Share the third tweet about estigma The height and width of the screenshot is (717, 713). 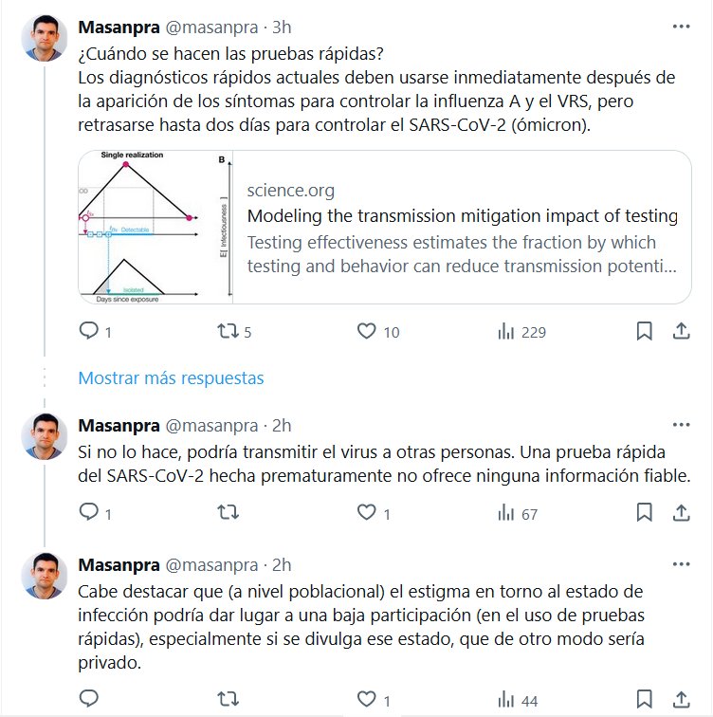pyautogui.click(x=680, y=701)
